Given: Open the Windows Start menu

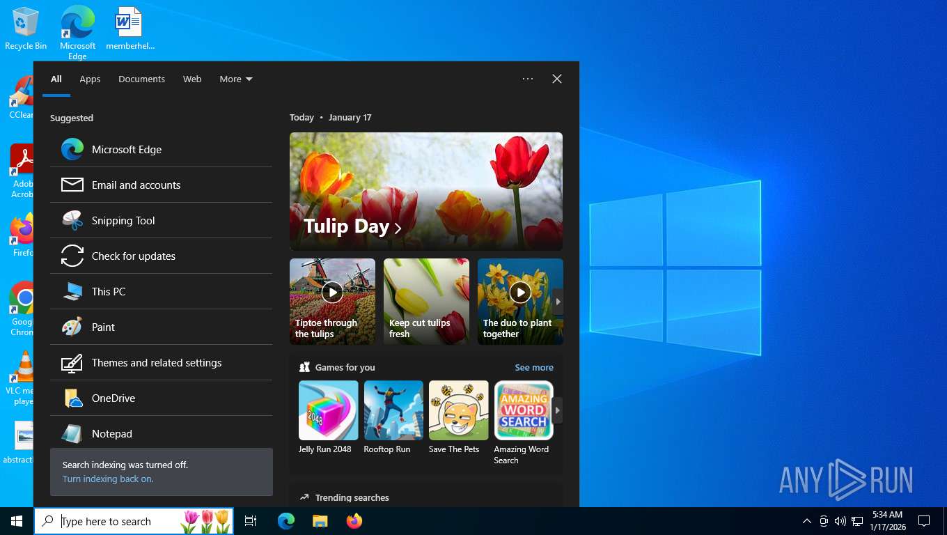Looking at the screenshot, I should pyautogui.click(x=17, y=521).
